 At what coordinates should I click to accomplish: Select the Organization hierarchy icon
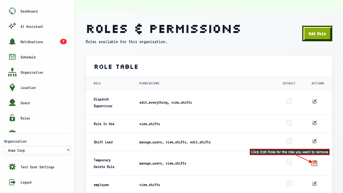[x=12, y=72]
